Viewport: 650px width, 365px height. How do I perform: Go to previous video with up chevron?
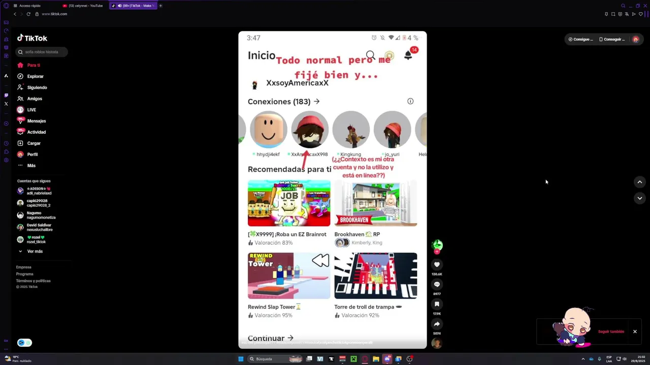(x=639, y=182)
